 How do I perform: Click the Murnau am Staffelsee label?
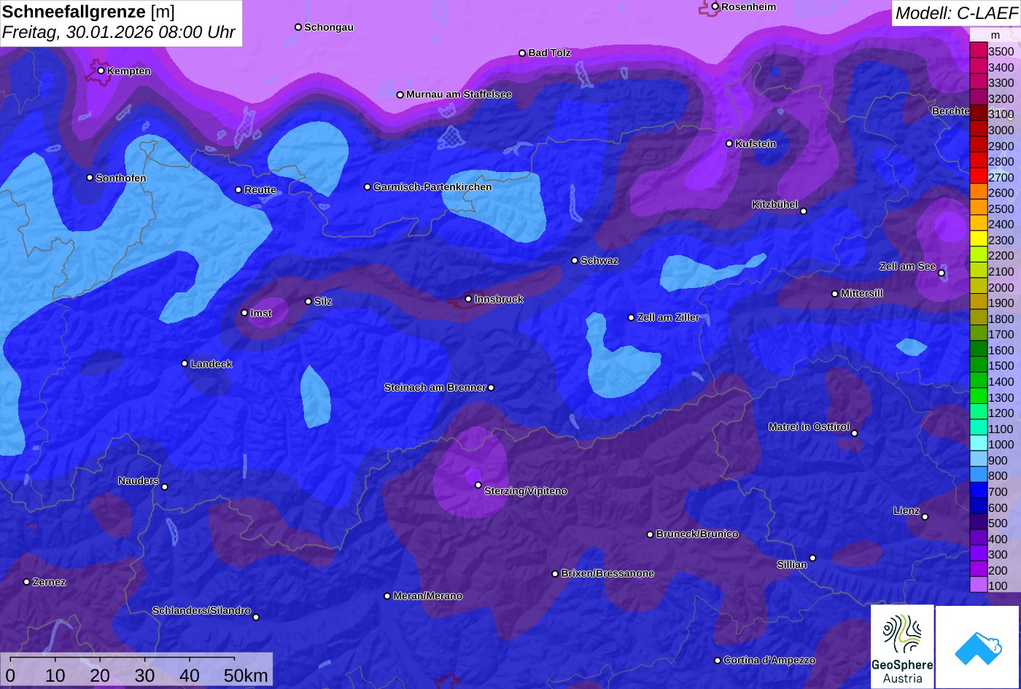[459, 95]
